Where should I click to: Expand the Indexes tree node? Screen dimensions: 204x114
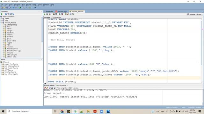(3, 29)
